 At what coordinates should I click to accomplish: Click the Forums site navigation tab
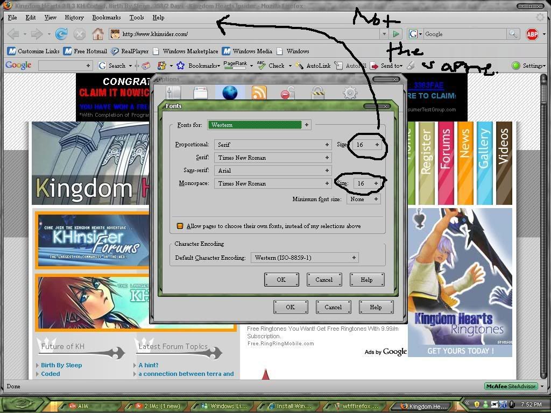point(446,163)
